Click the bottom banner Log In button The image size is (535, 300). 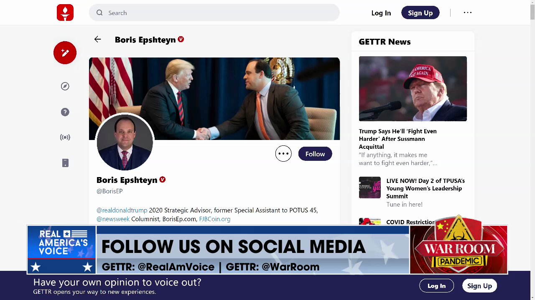pos(436,286)
